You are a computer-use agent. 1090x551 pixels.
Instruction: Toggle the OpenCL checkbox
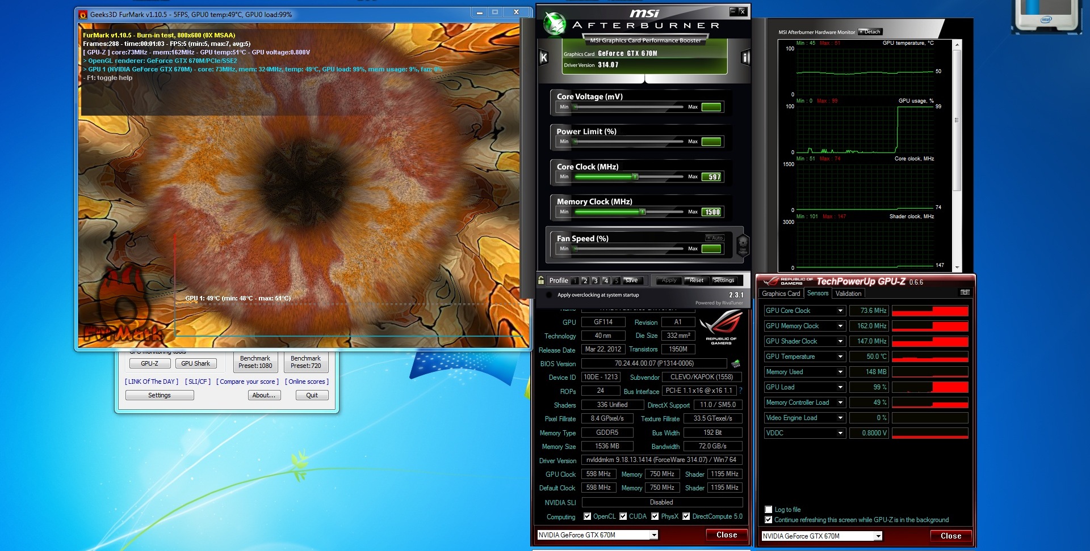coord(588,516)
